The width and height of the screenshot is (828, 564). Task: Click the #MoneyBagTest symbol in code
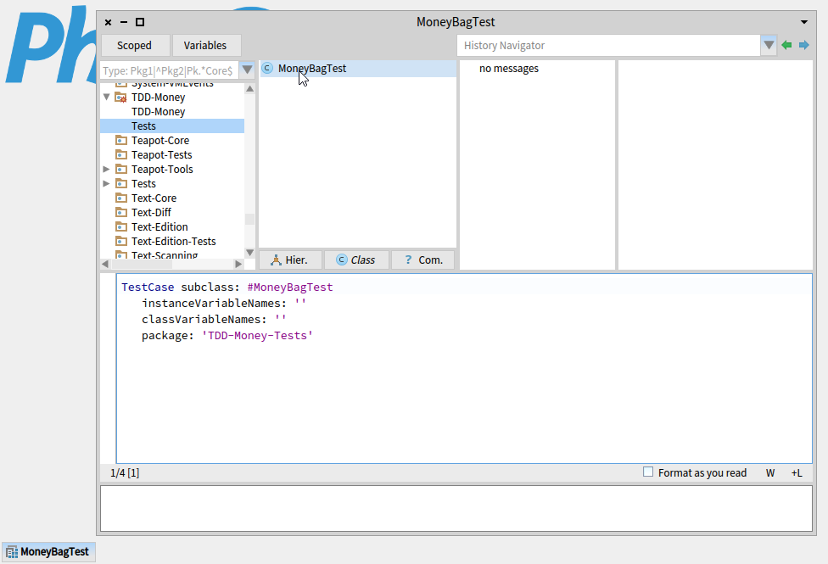click(290, 288)
